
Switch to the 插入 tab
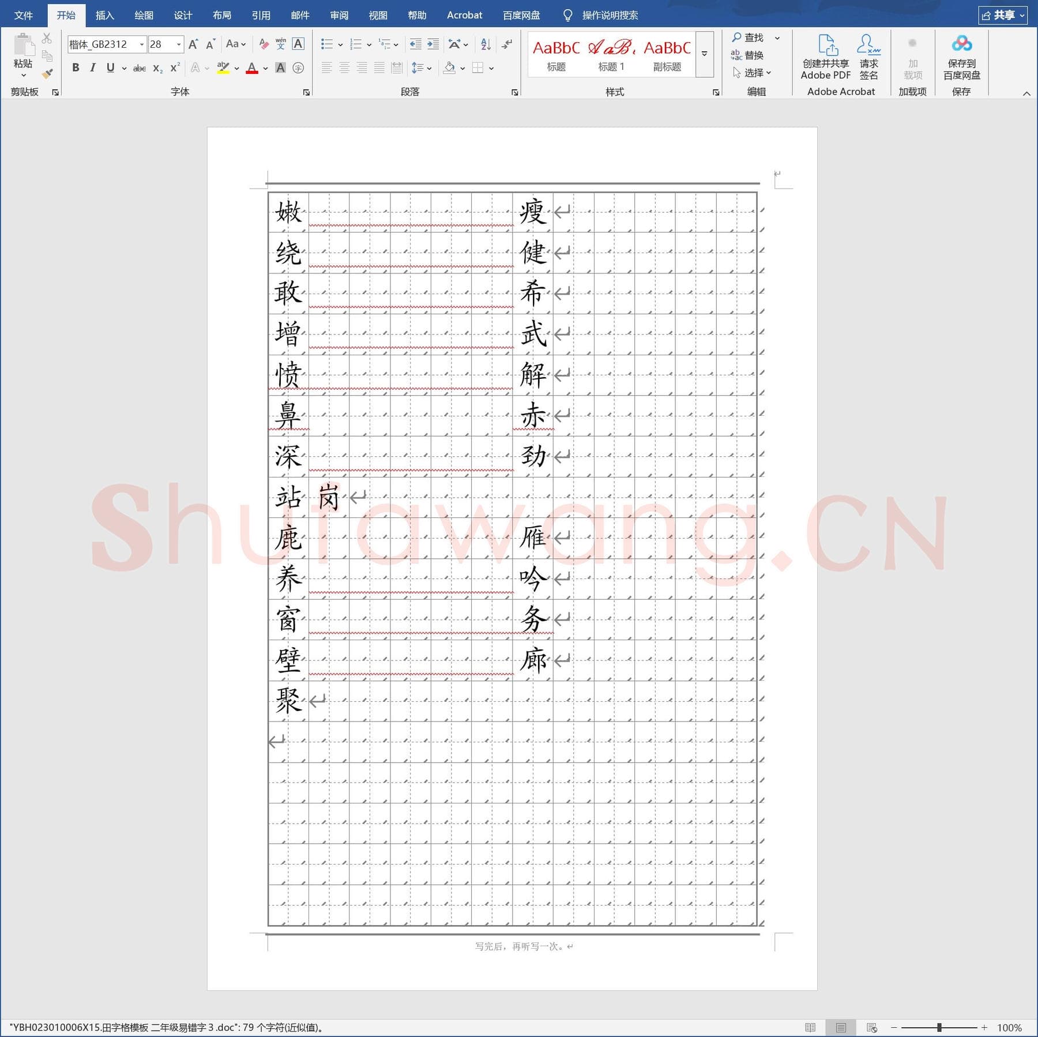pos(105,15)
